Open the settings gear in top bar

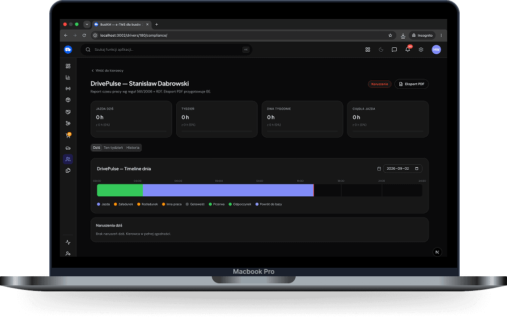(x=421, y=49)
